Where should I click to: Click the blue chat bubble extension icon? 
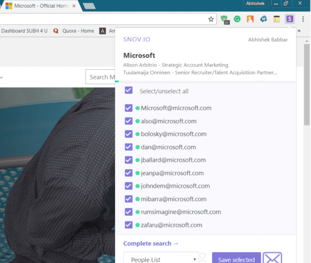[264, 19]
